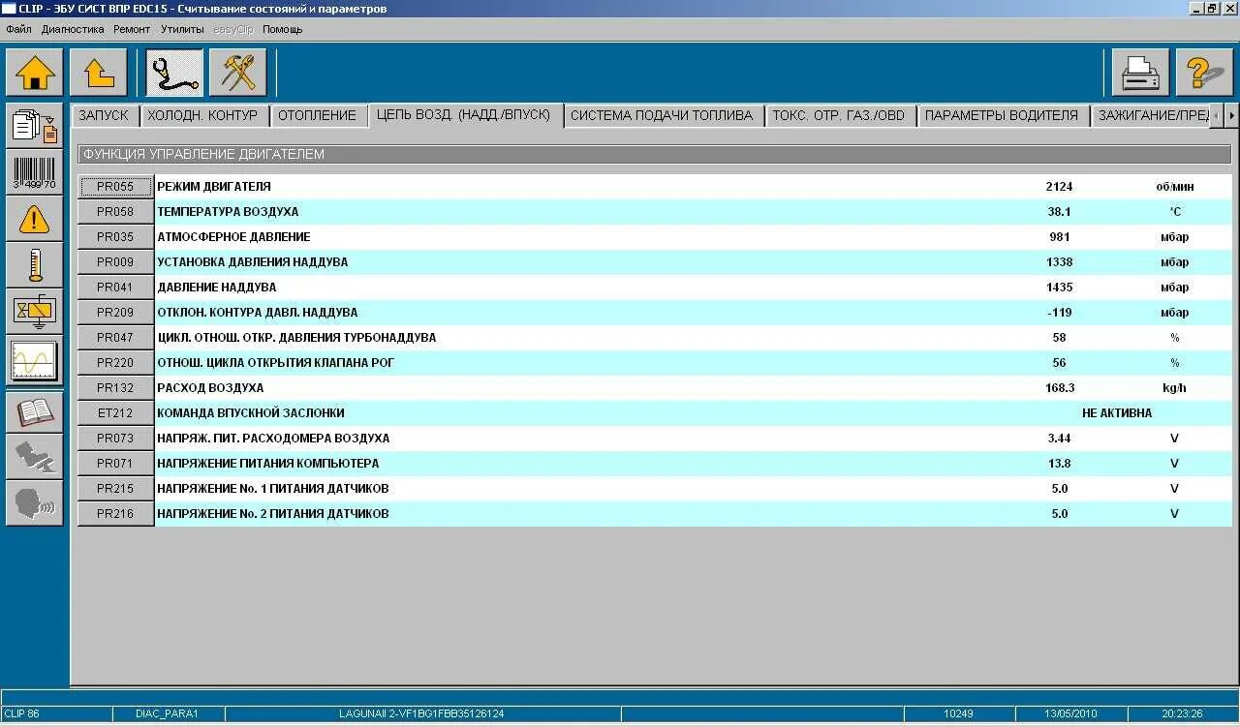Open the Помощь menu

click(x=282, y=29)
